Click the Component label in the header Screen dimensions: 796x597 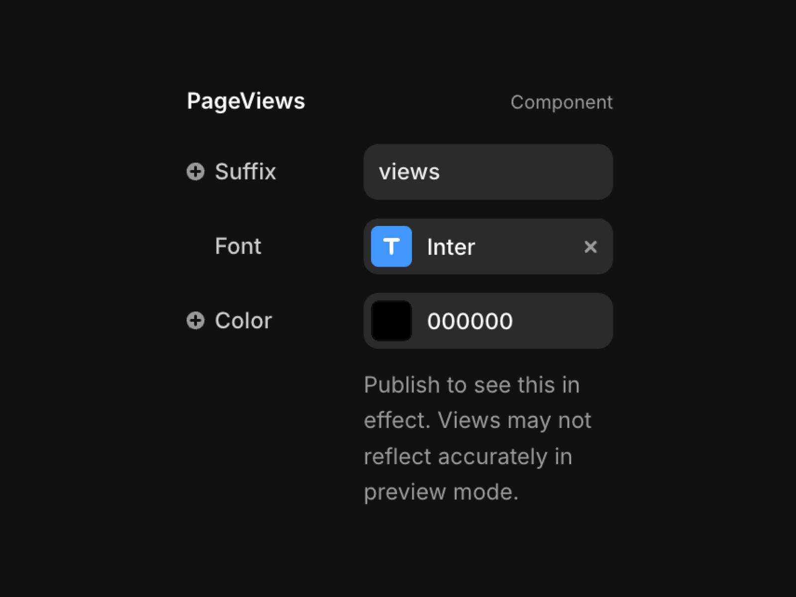tap(562, 102)
